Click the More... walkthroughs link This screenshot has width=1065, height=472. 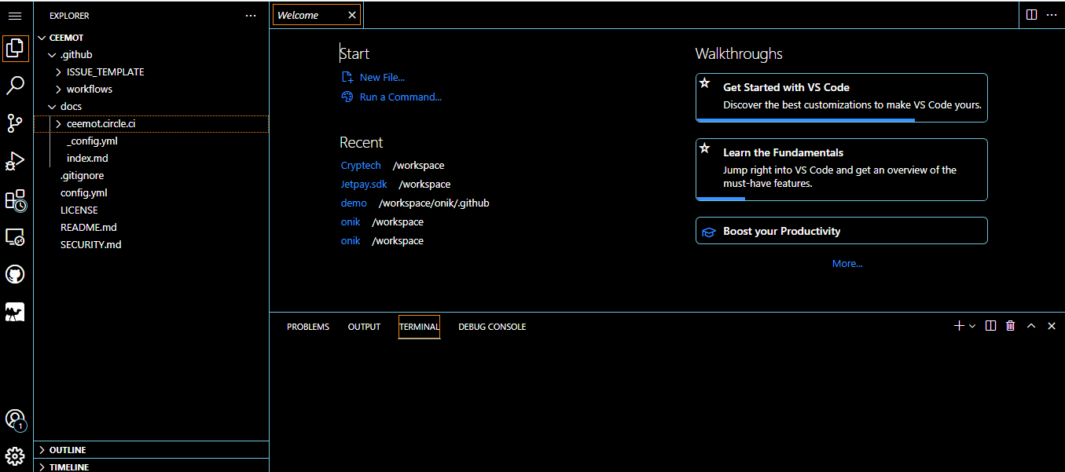click(847, 264)
